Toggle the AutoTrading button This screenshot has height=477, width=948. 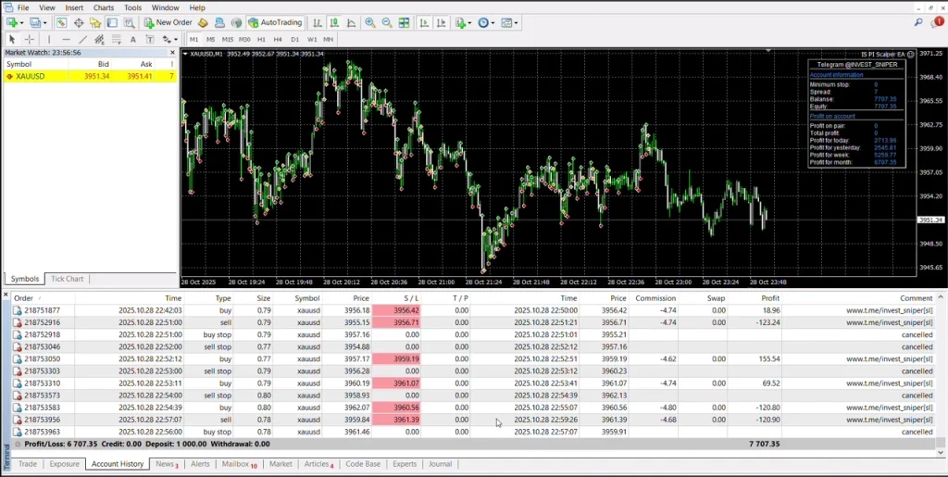pos(275,22)
